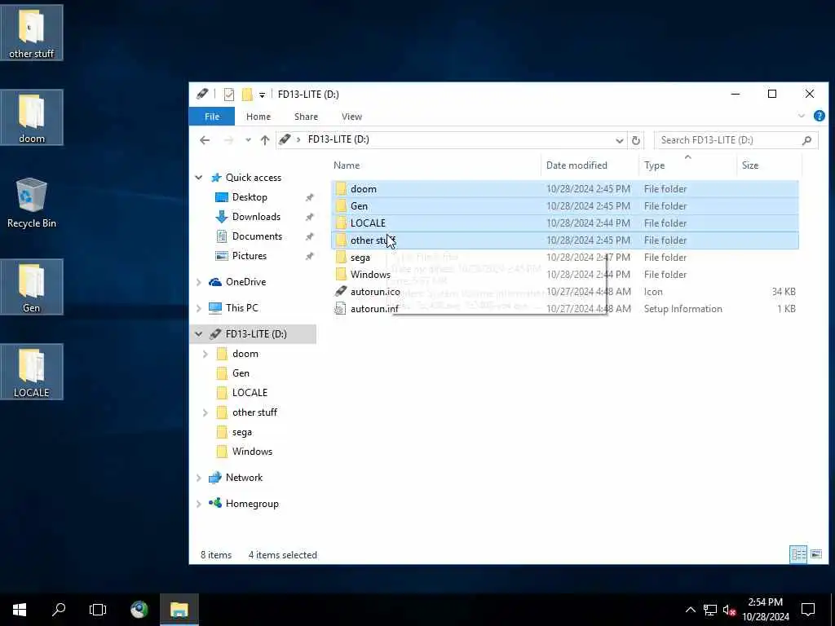835x626 pixels.
Task: Collapse the FD13-LITE (D:) tree node
Action: 199,334
